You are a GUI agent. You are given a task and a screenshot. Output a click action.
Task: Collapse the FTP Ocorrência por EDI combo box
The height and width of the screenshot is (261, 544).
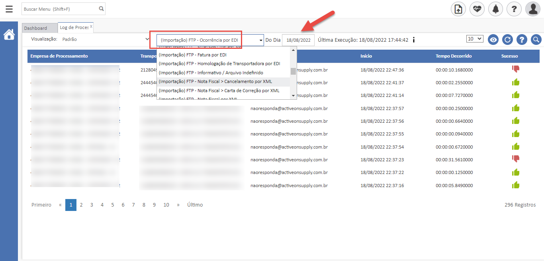pyautogui.click(x=261, y=40)
